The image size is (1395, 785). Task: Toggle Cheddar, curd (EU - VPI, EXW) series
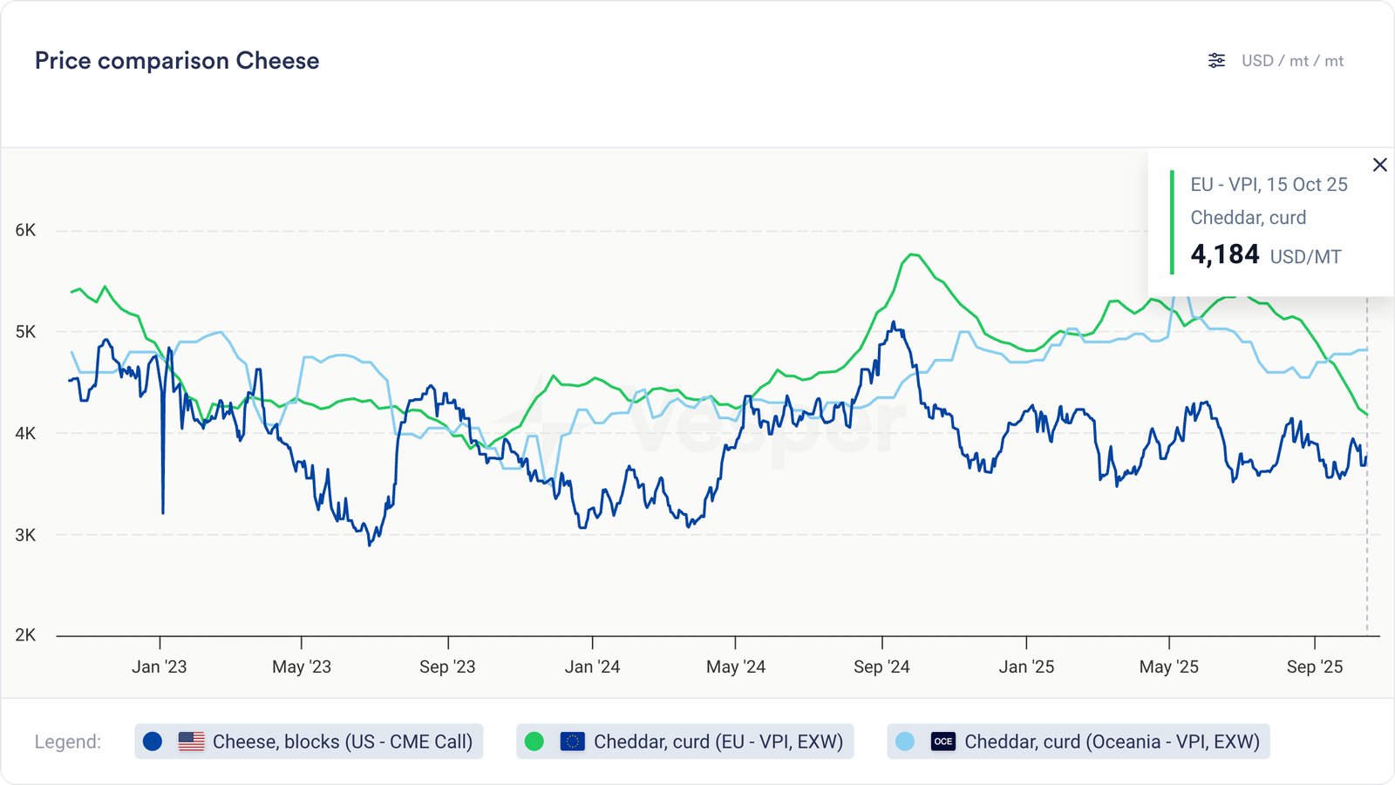(x=718, y=741)
